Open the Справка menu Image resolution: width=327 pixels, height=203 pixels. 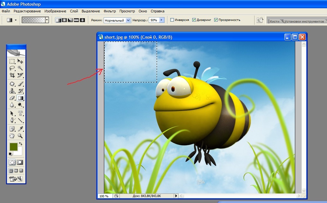(157, 11)
